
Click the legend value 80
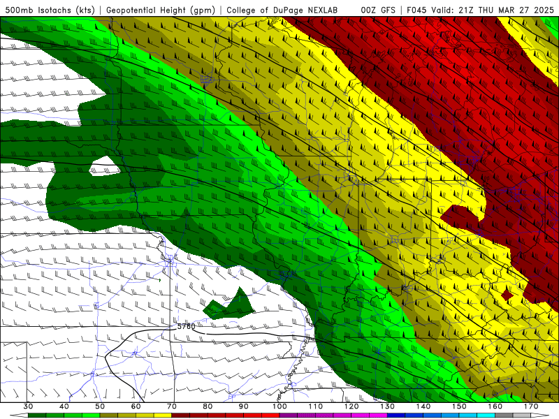point(208,406)
